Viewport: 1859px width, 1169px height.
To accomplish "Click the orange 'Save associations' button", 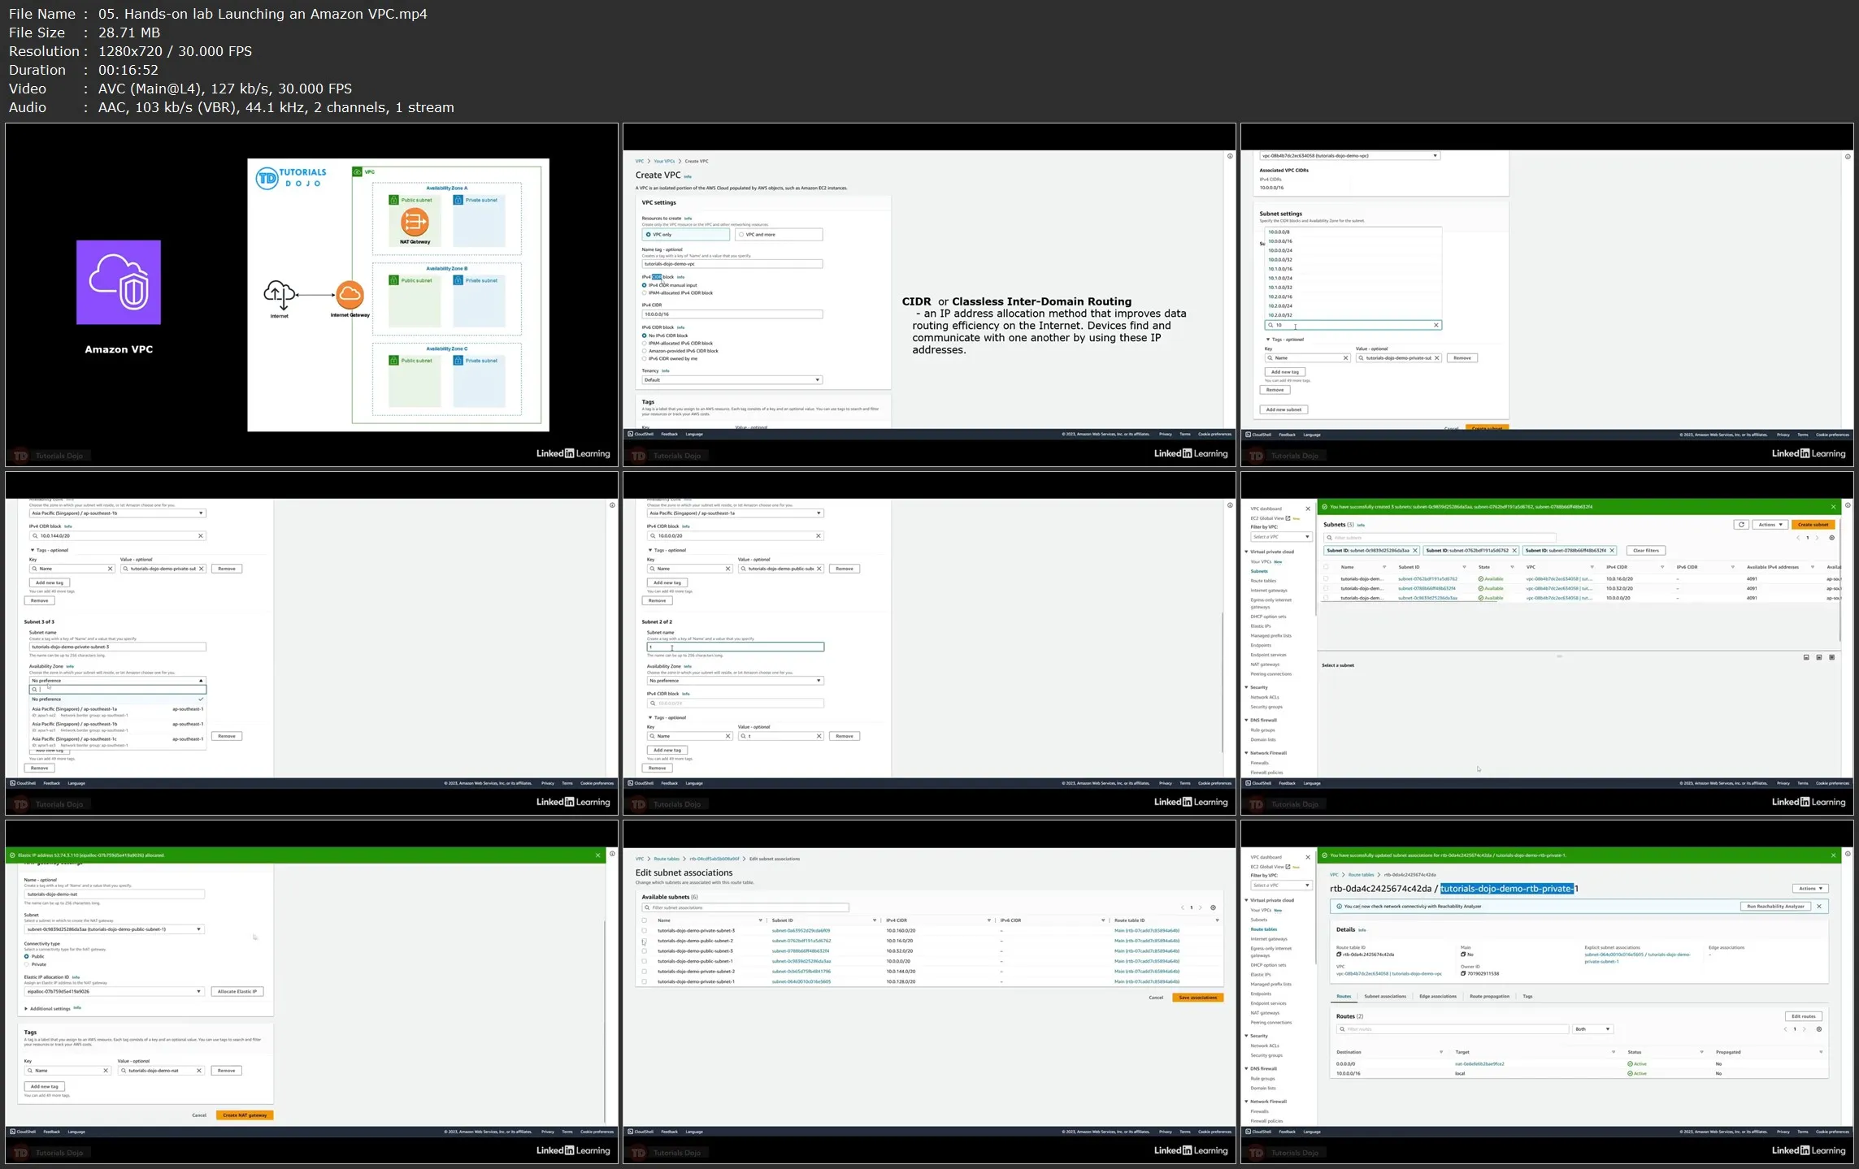I will pos(1197,998).
